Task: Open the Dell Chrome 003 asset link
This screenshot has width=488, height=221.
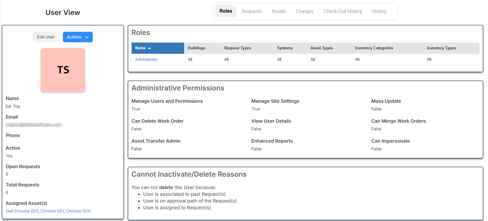Action: point(22,211)
